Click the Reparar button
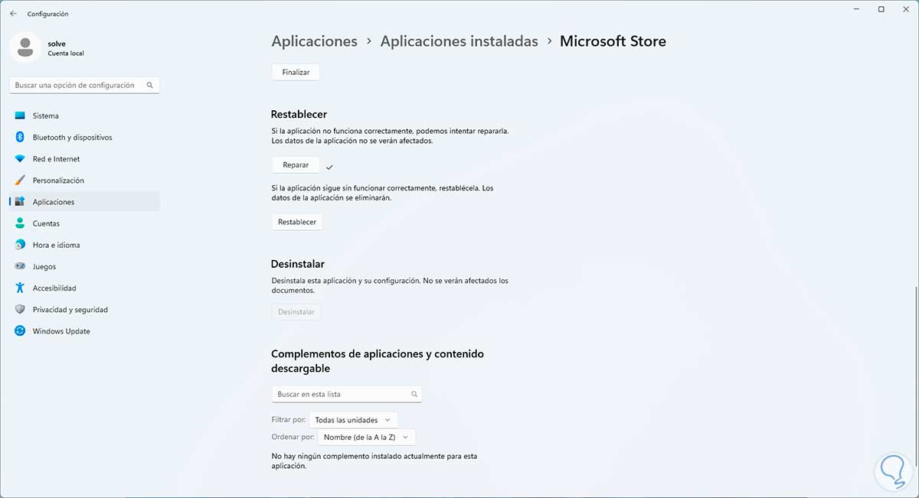This screenshot has width=919, height=498. [296, 164]
